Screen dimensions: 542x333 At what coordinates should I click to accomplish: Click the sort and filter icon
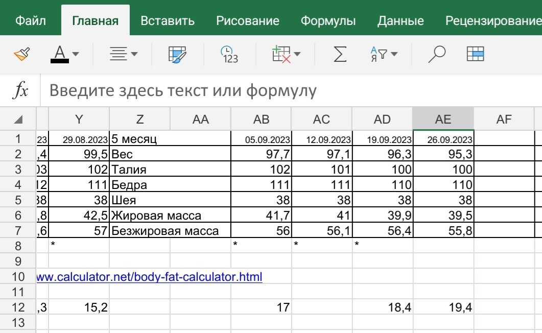tap(378, 54)
